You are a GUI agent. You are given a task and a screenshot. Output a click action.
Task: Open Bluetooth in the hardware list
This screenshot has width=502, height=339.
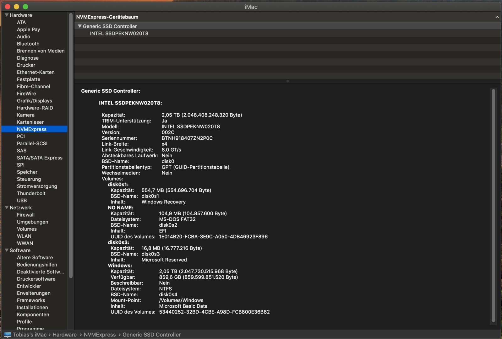tap(28, 44)
